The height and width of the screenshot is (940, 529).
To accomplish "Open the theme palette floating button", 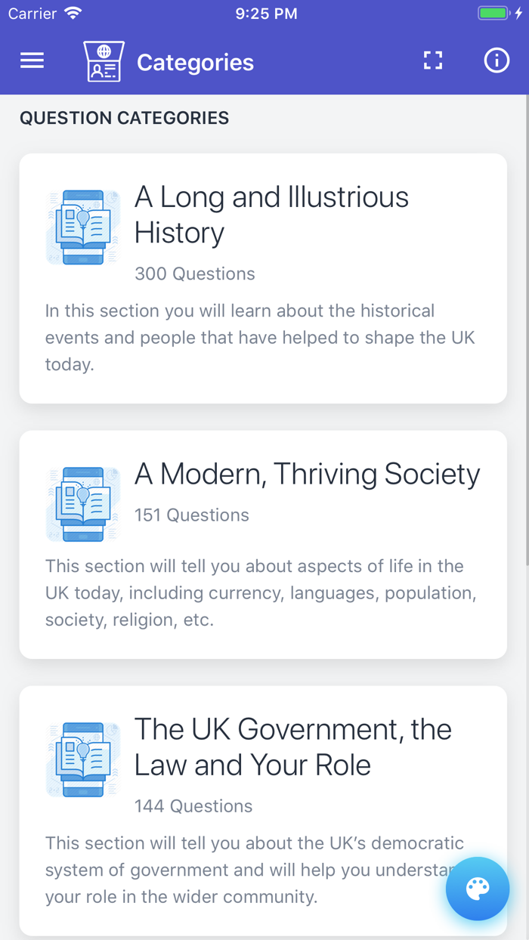I will coord(478,889).
